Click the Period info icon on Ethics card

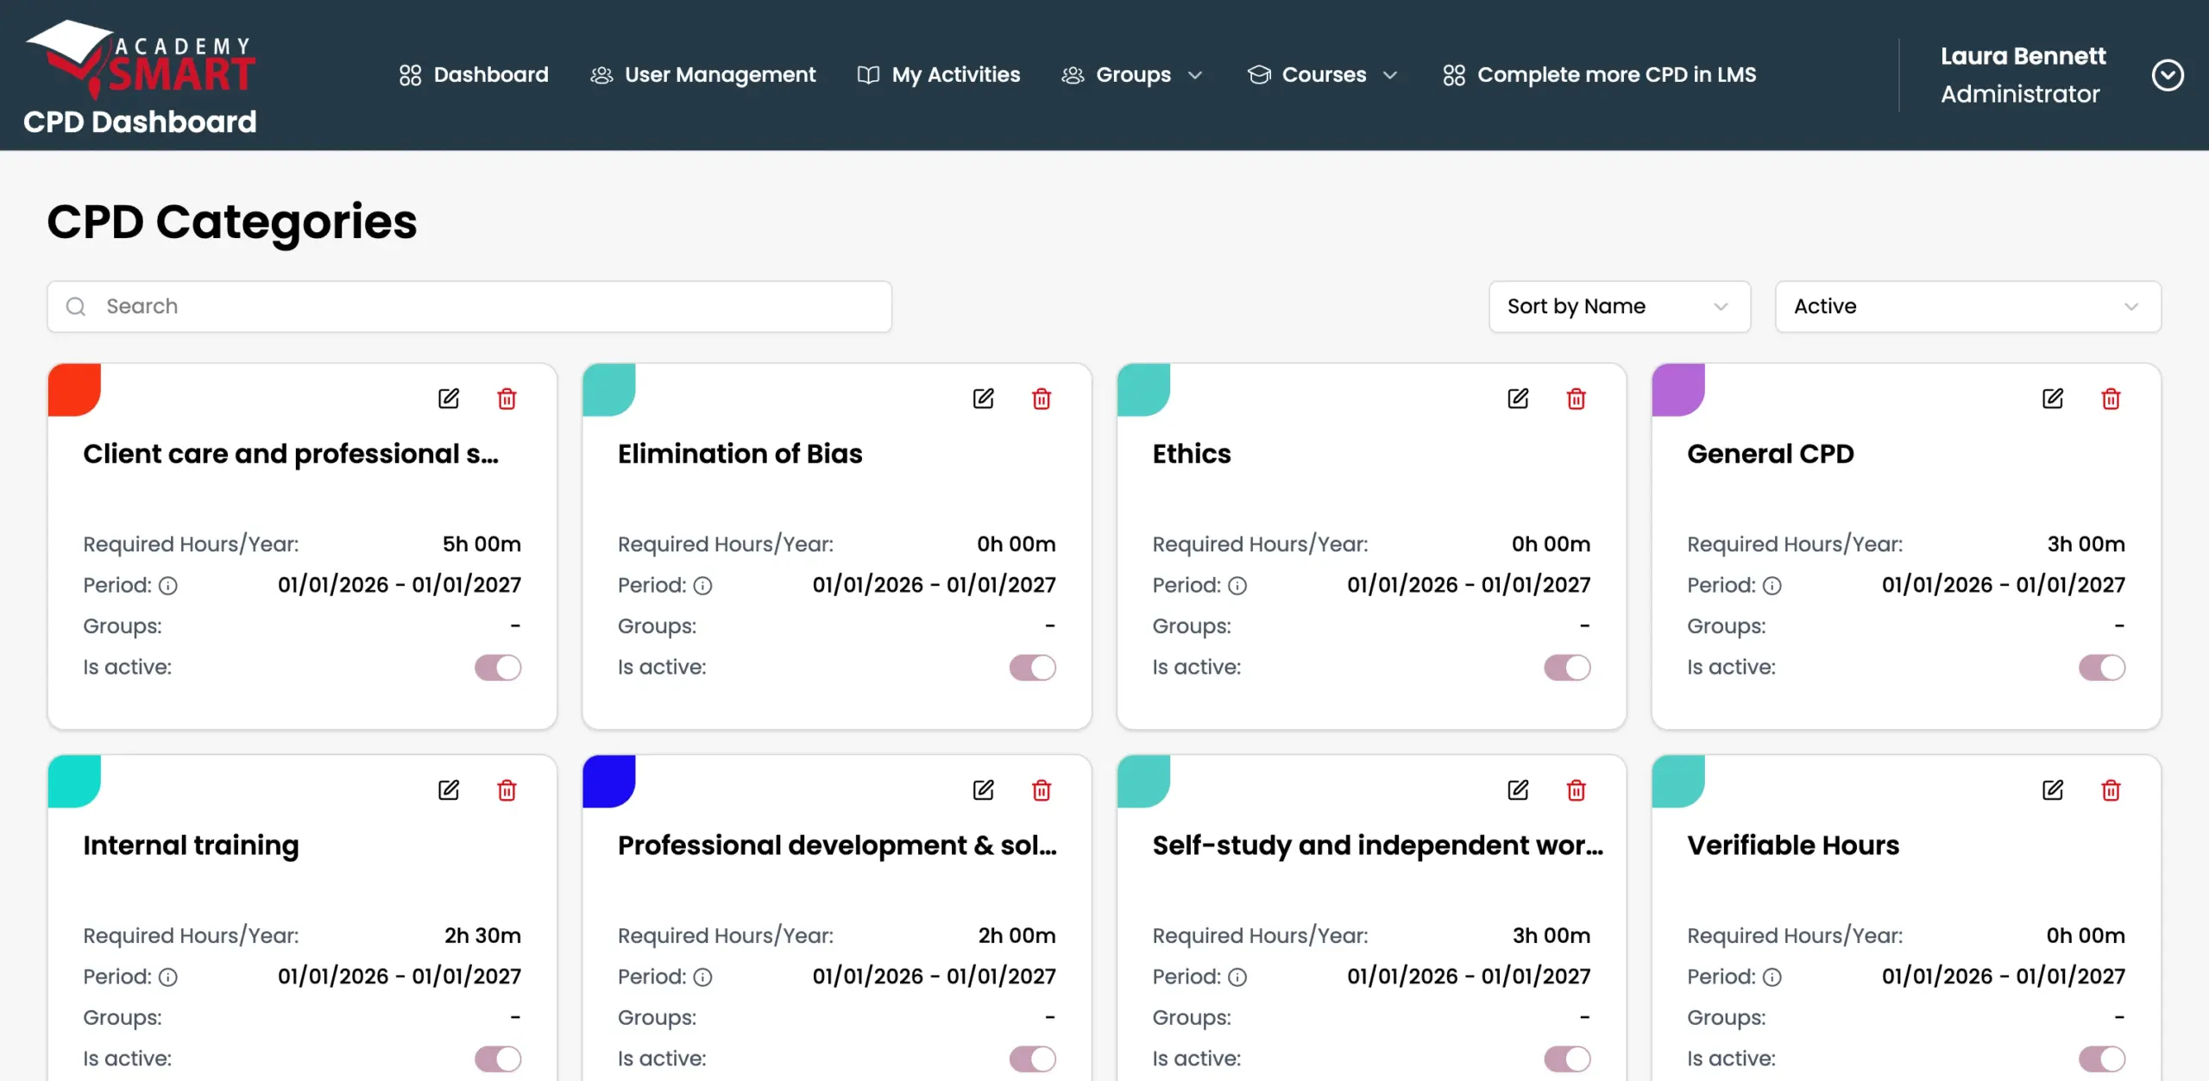1237,586
